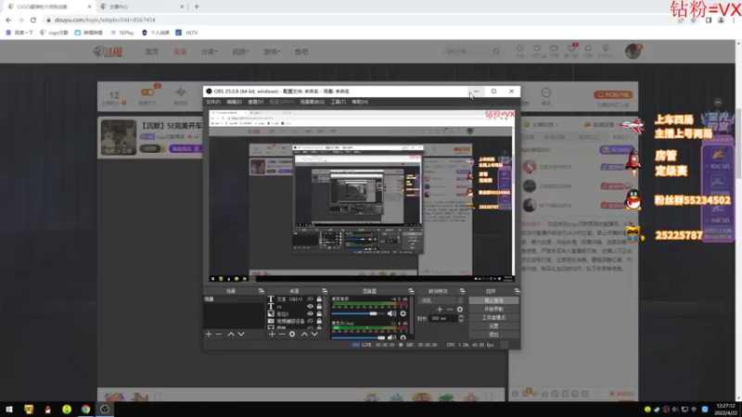Remove the scene transition with the minus icon
Viewport: 742px width, 417px height.
pyautogui.click(x=450, y=310)
